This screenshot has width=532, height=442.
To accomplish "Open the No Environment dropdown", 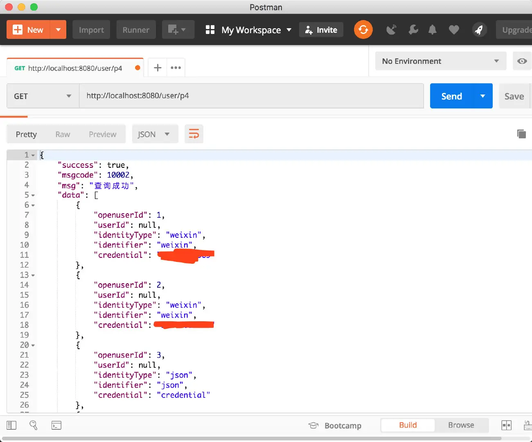I will click(x=441, y=61).
